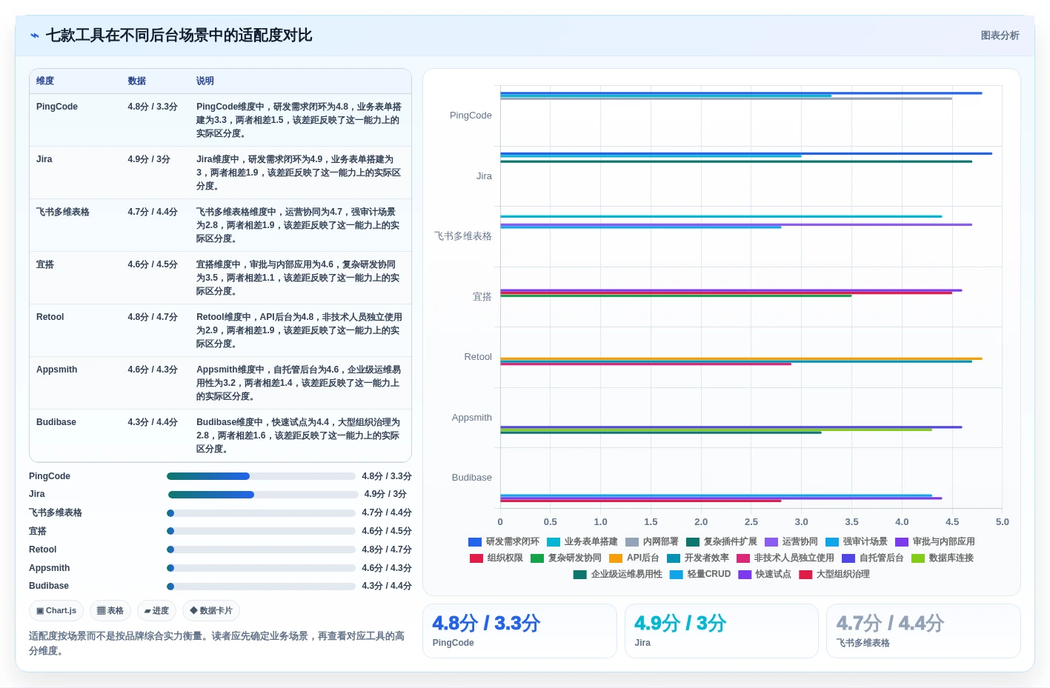The height and width of the screenshot is (688, 1050).
Task: Toggle the 数据库连接 legend item
Action: point(942,558)
